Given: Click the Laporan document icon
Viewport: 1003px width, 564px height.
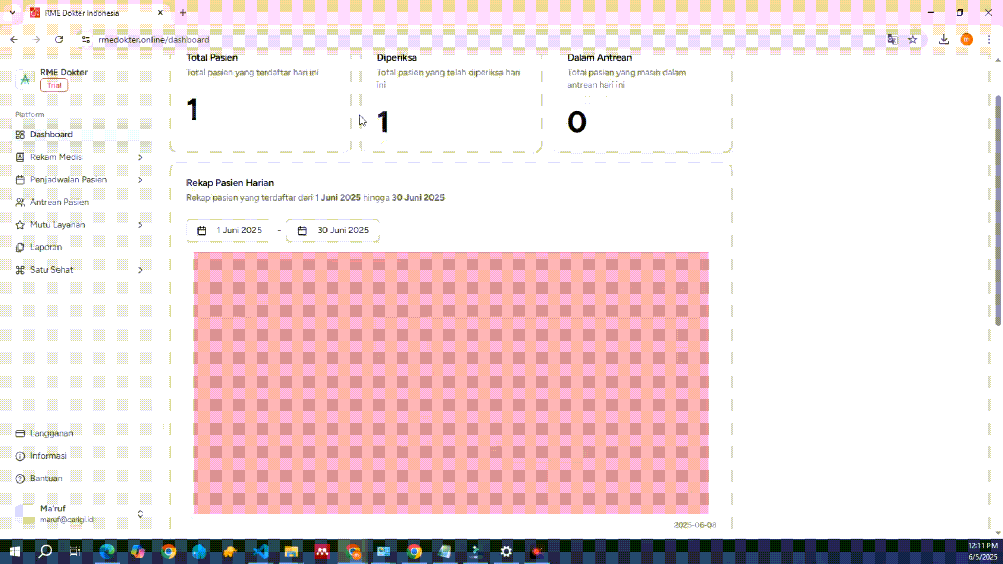Looking at the screenshot, I should click(x=20, y=248).
